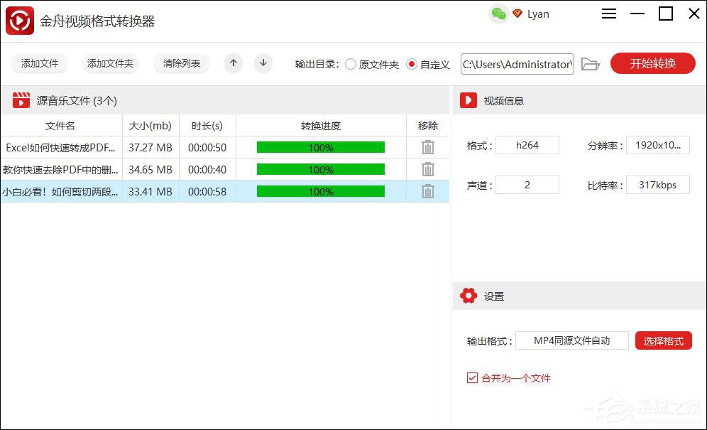The image size is (707, 430).
Task: Open the WeChat sharing icon beside Lyan
Action: pyautogui.click(x=497, y=14)
